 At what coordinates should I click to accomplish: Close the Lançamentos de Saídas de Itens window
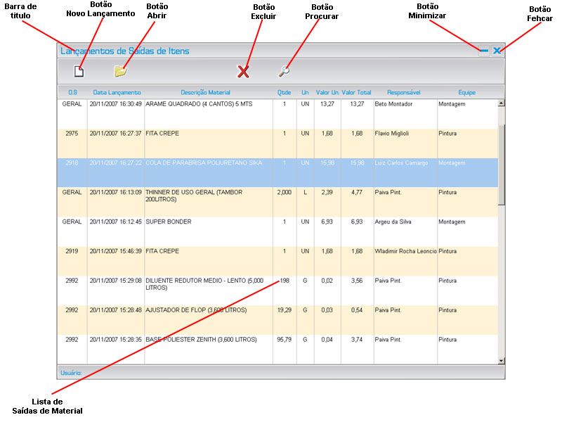click(x=497, y=51)
